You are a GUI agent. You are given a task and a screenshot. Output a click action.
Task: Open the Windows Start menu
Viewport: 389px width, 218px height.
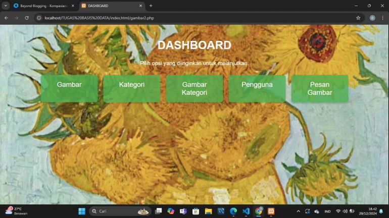tap(82, 211)
